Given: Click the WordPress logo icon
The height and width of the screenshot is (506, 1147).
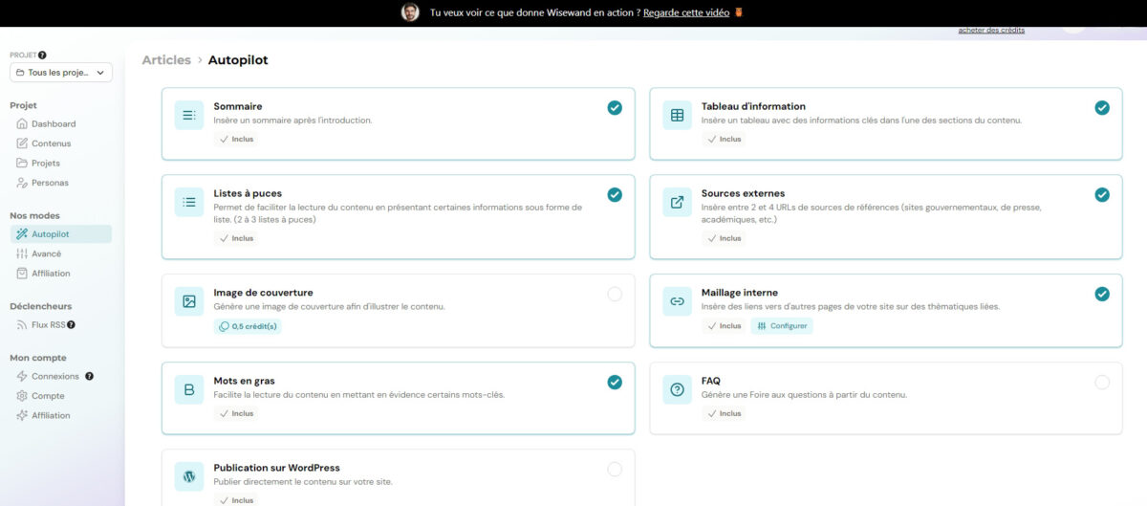Looking at the screenshot, I should (189, 476).
